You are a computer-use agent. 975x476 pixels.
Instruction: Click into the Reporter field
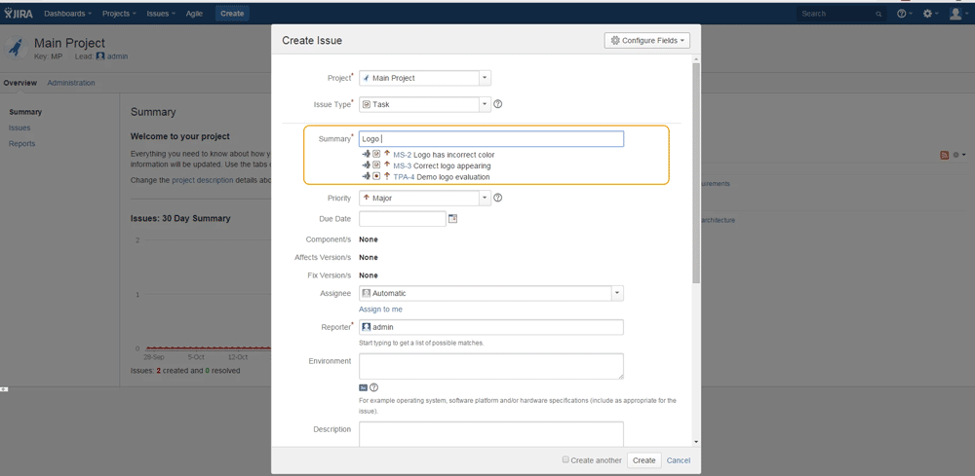click(x=491, y=327)
